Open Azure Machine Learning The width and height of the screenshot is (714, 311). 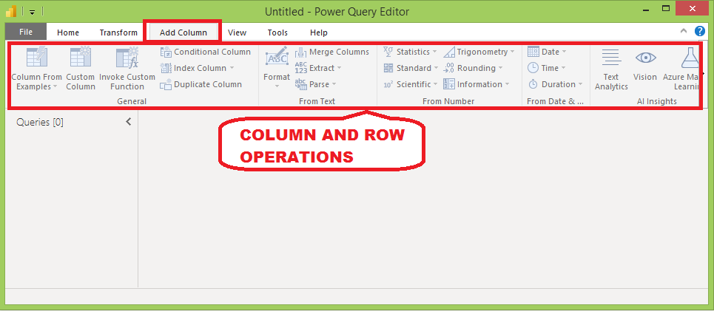(x=680, y=69)
